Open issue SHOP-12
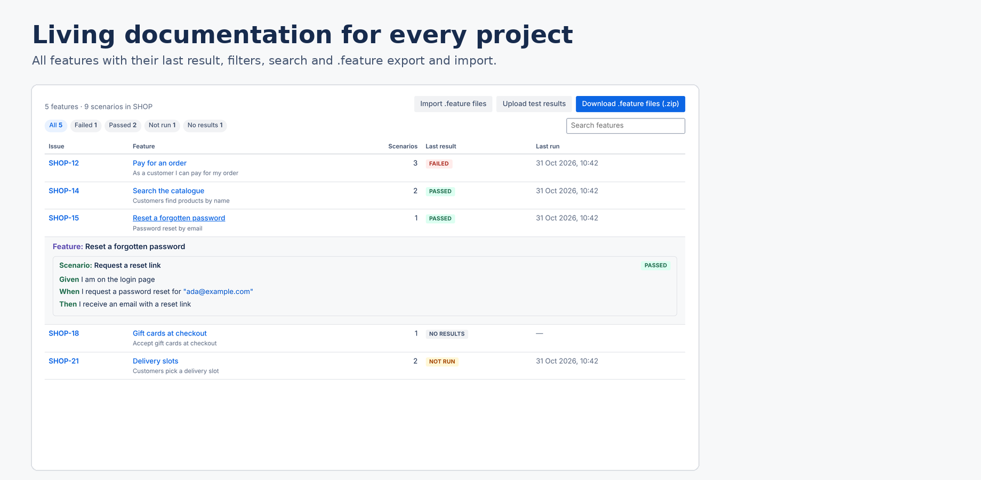Image resolution: width=981 pixels, height=480 pixels. click(63, 163)
